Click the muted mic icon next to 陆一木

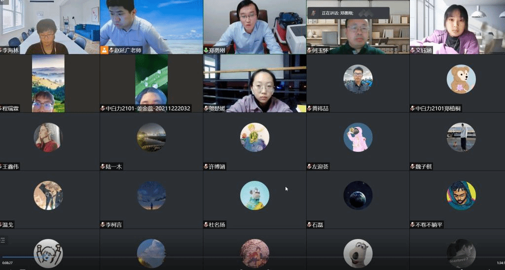(103, 167)
